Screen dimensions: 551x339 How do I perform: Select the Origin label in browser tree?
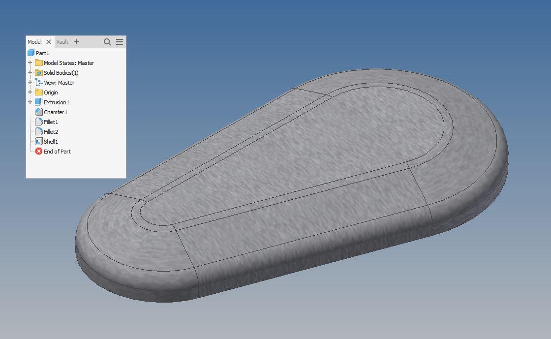click(51, 92)
